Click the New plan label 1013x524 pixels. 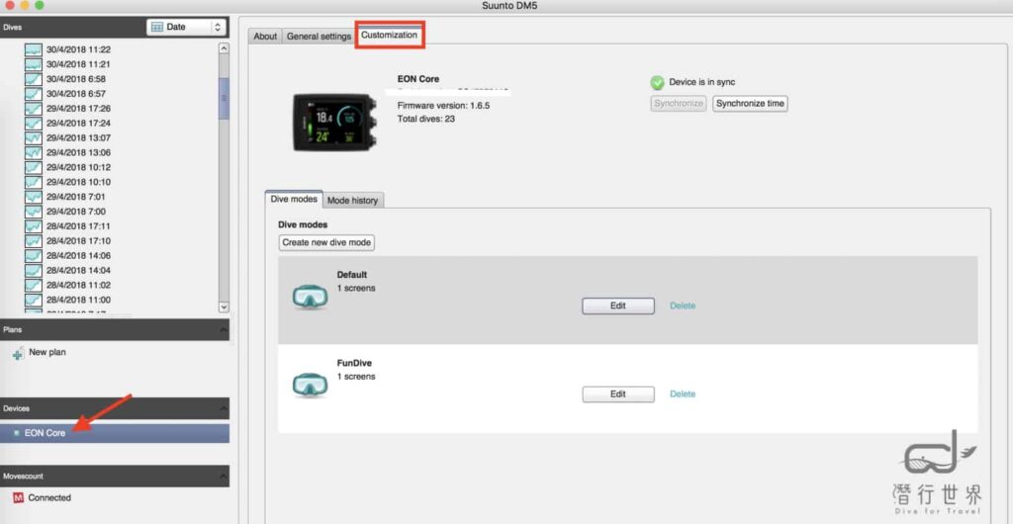[47, 352]
